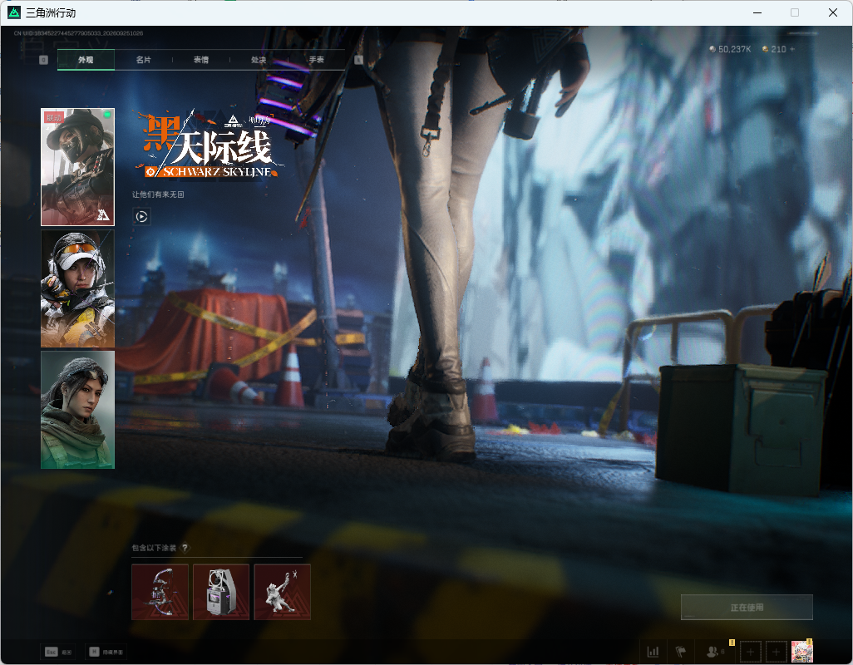Open the second bundled item showing a machine

tap(221, 592)
